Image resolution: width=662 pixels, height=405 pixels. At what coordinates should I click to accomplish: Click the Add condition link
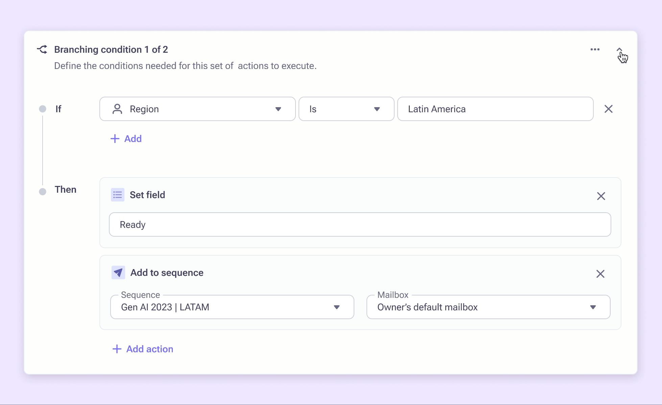click(133, 139)
